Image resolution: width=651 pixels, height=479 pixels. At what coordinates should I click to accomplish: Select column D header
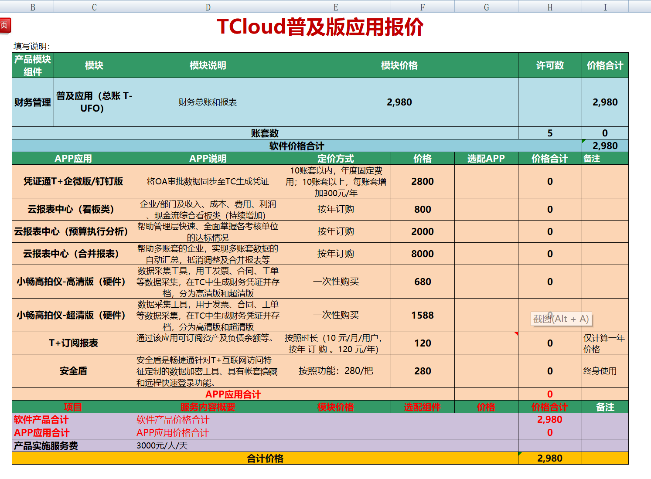pyautogui.click(x=208, y=7)
